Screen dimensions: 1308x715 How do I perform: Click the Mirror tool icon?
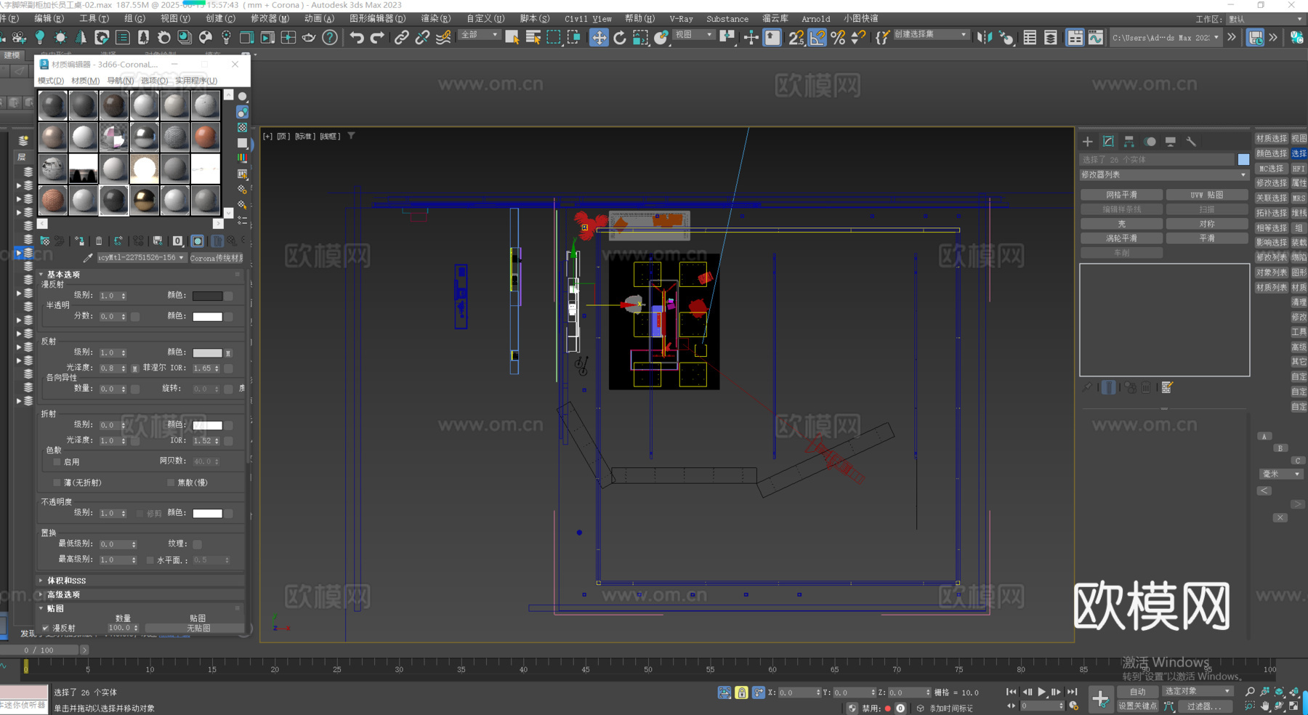985,37
